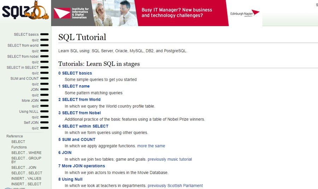Click progress bar beside SELECT from world

45,46
